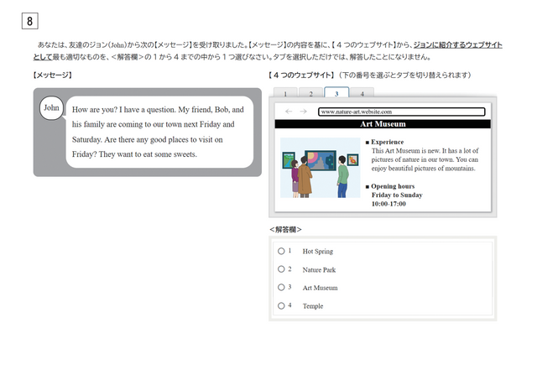
Task: Select the active website tab 3
Action: [x=336, y=92]
